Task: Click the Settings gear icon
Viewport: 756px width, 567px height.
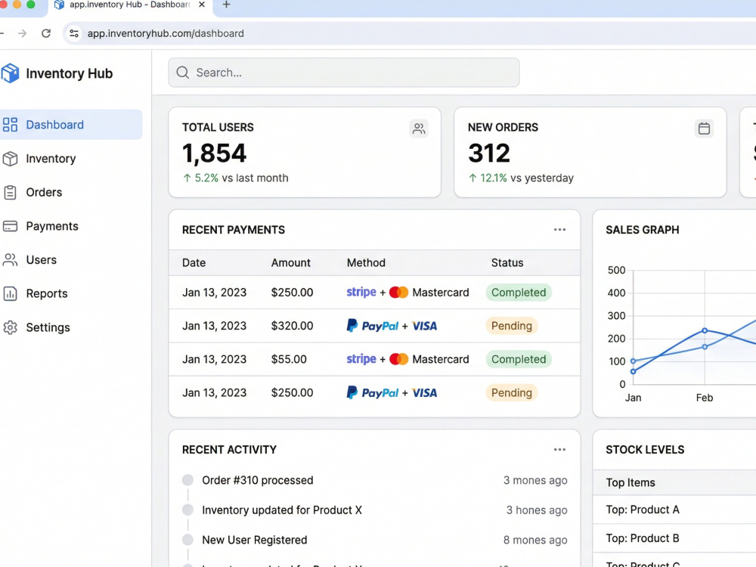Action: point(10,327)
